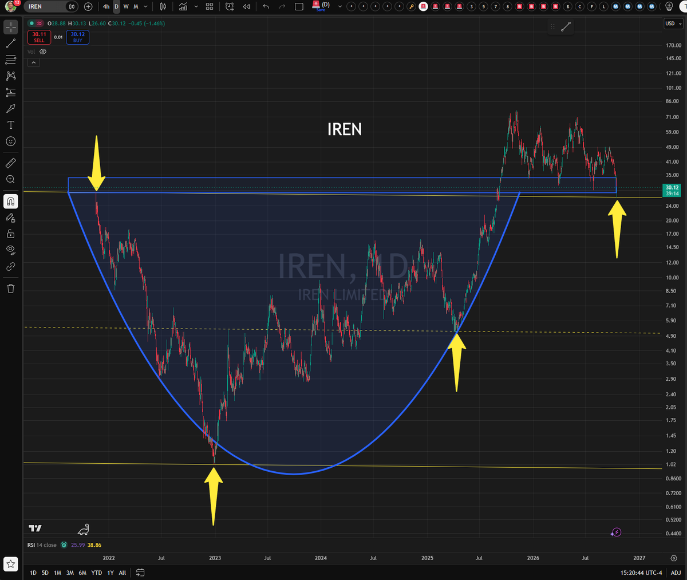Image resolution: width=687 pixels, height=580 pixels.
Task: Switch to the weekly W timeframe
Action: click(x=126, y=6)
